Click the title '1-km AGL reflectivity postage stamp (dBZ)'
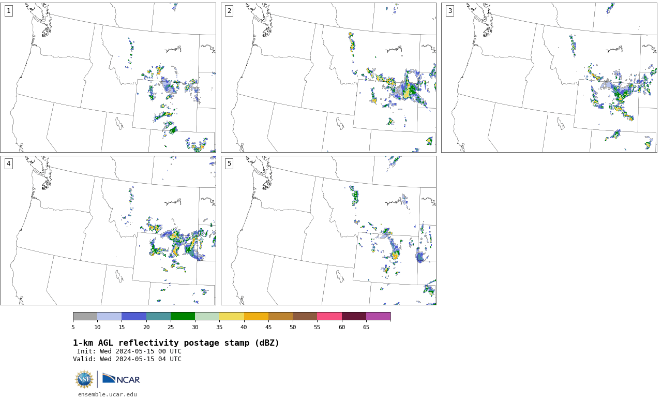 [x=176, y=343]
